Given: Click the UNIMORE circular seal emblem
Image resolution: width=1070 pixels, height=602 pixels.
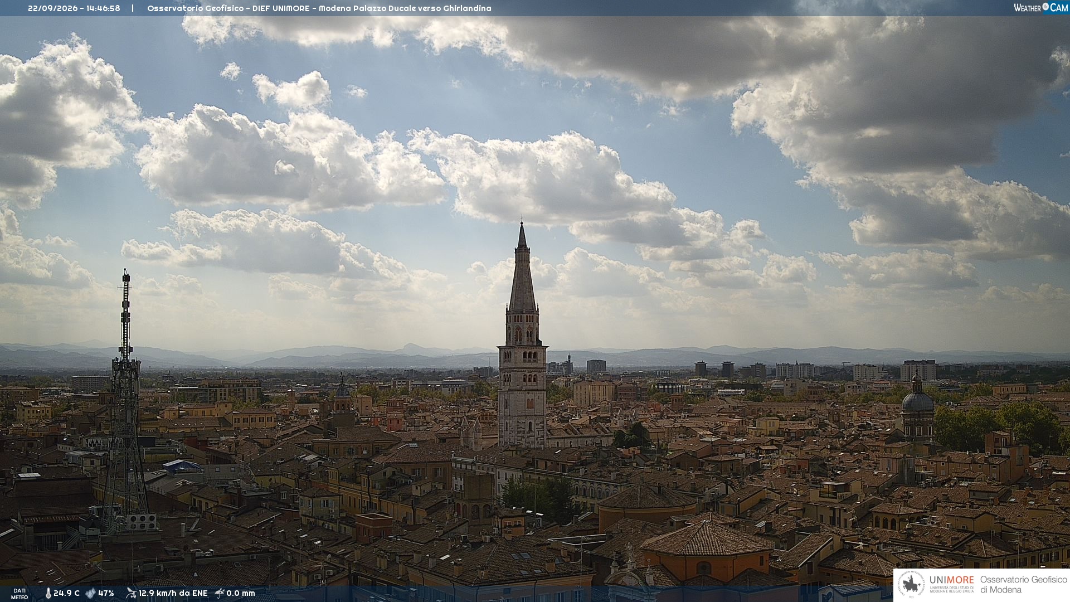Looking at the screenshot, I should (x=912, y=585).
